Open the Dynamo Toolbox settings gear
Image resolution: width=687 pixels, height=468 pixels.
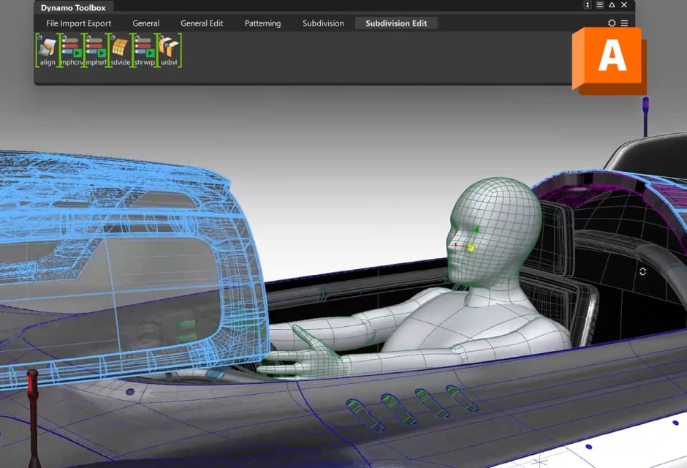[x=612, y=23]
